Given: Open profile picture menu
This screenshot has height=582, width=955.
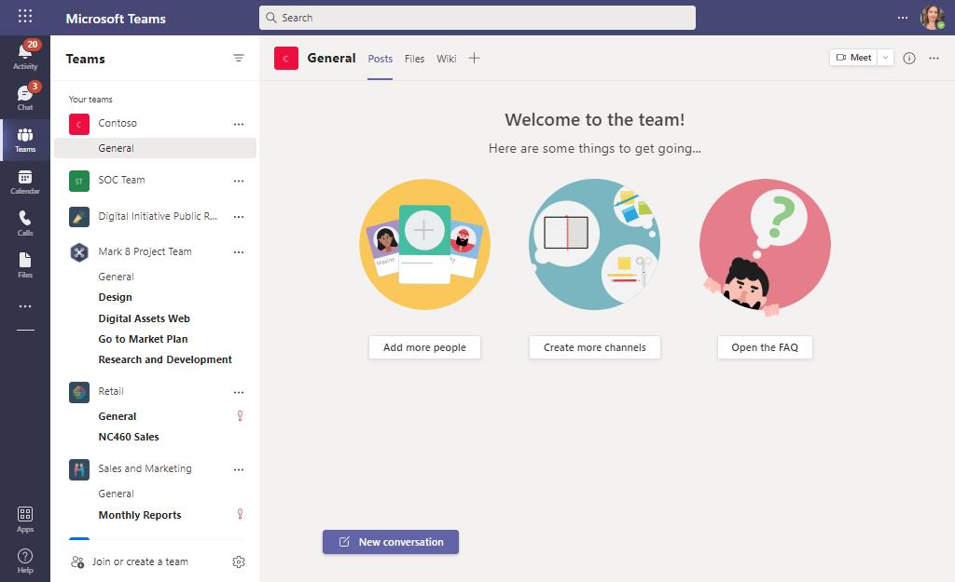Looking at the screenshot, I should [933, 18].
